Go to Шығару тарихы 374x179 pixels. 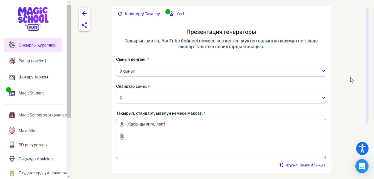click(x=33, y=77)
